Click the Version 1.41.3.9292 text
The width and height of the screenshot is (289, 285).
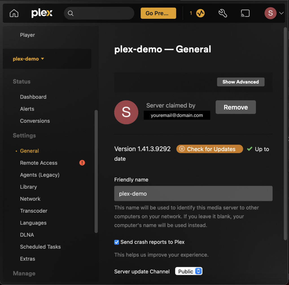click(x=142, y=149)
